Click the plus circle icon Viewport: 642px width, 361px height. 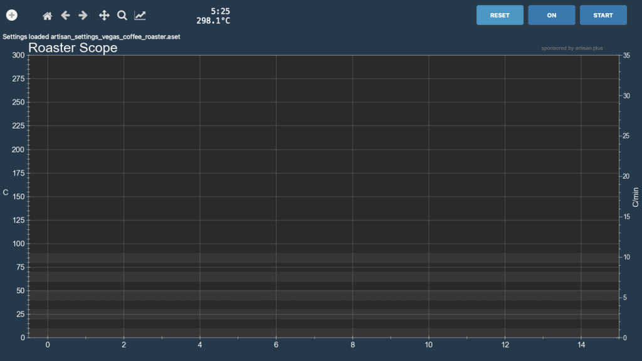click(x=12, y=15)
